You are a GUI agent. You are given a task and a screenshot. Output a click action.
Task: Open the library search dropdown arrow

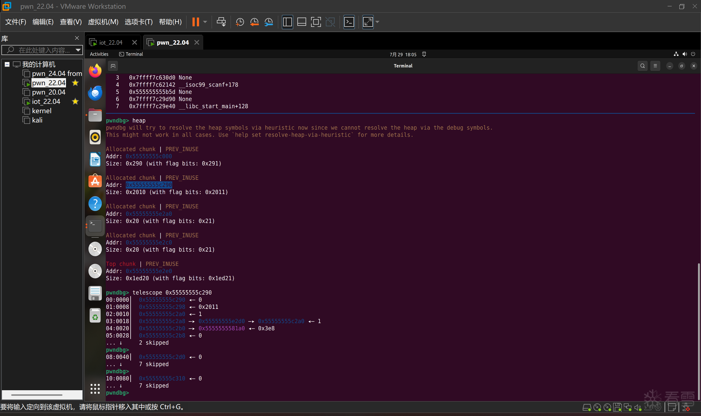[x=78, y=50]
